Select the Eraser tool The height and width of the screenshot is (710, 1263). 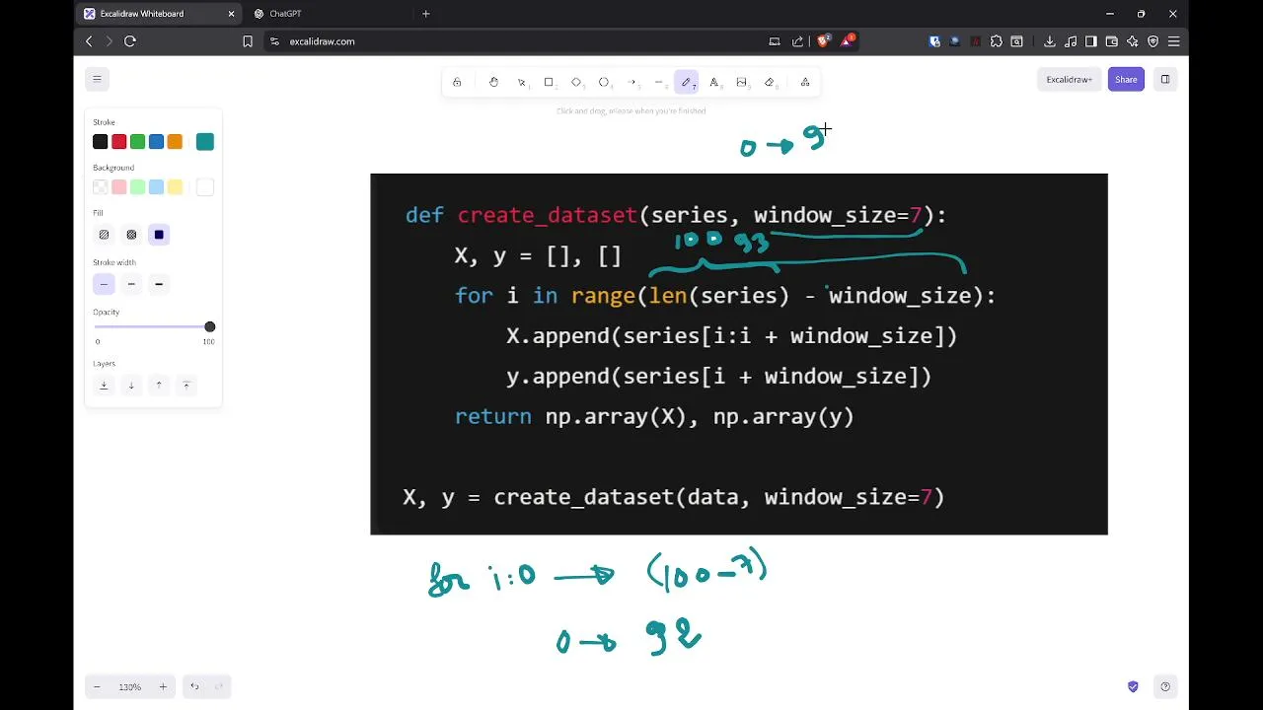770,83
